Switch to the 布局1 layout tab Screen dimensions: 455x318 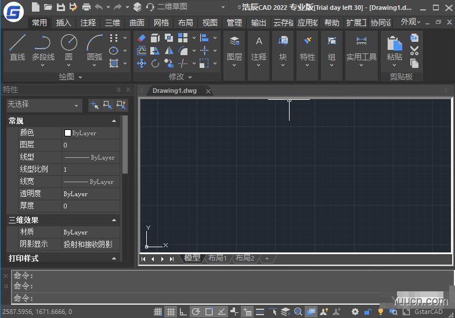point(217,258)
